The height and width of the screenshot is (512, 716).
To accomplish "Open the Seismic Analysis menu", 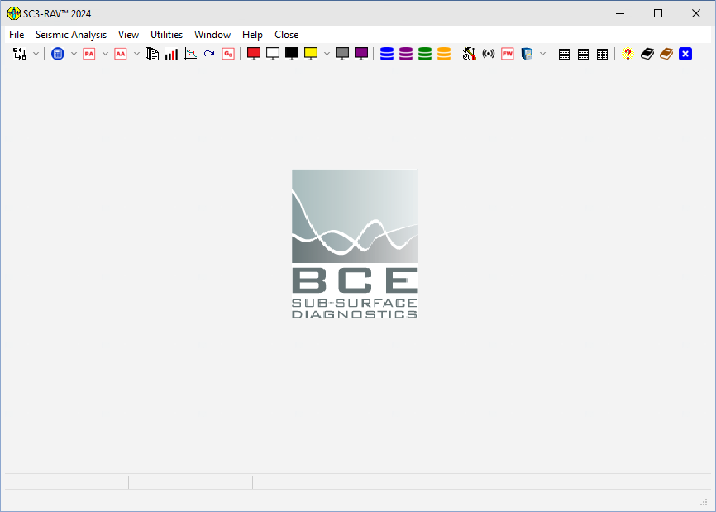I will (71, 35).
